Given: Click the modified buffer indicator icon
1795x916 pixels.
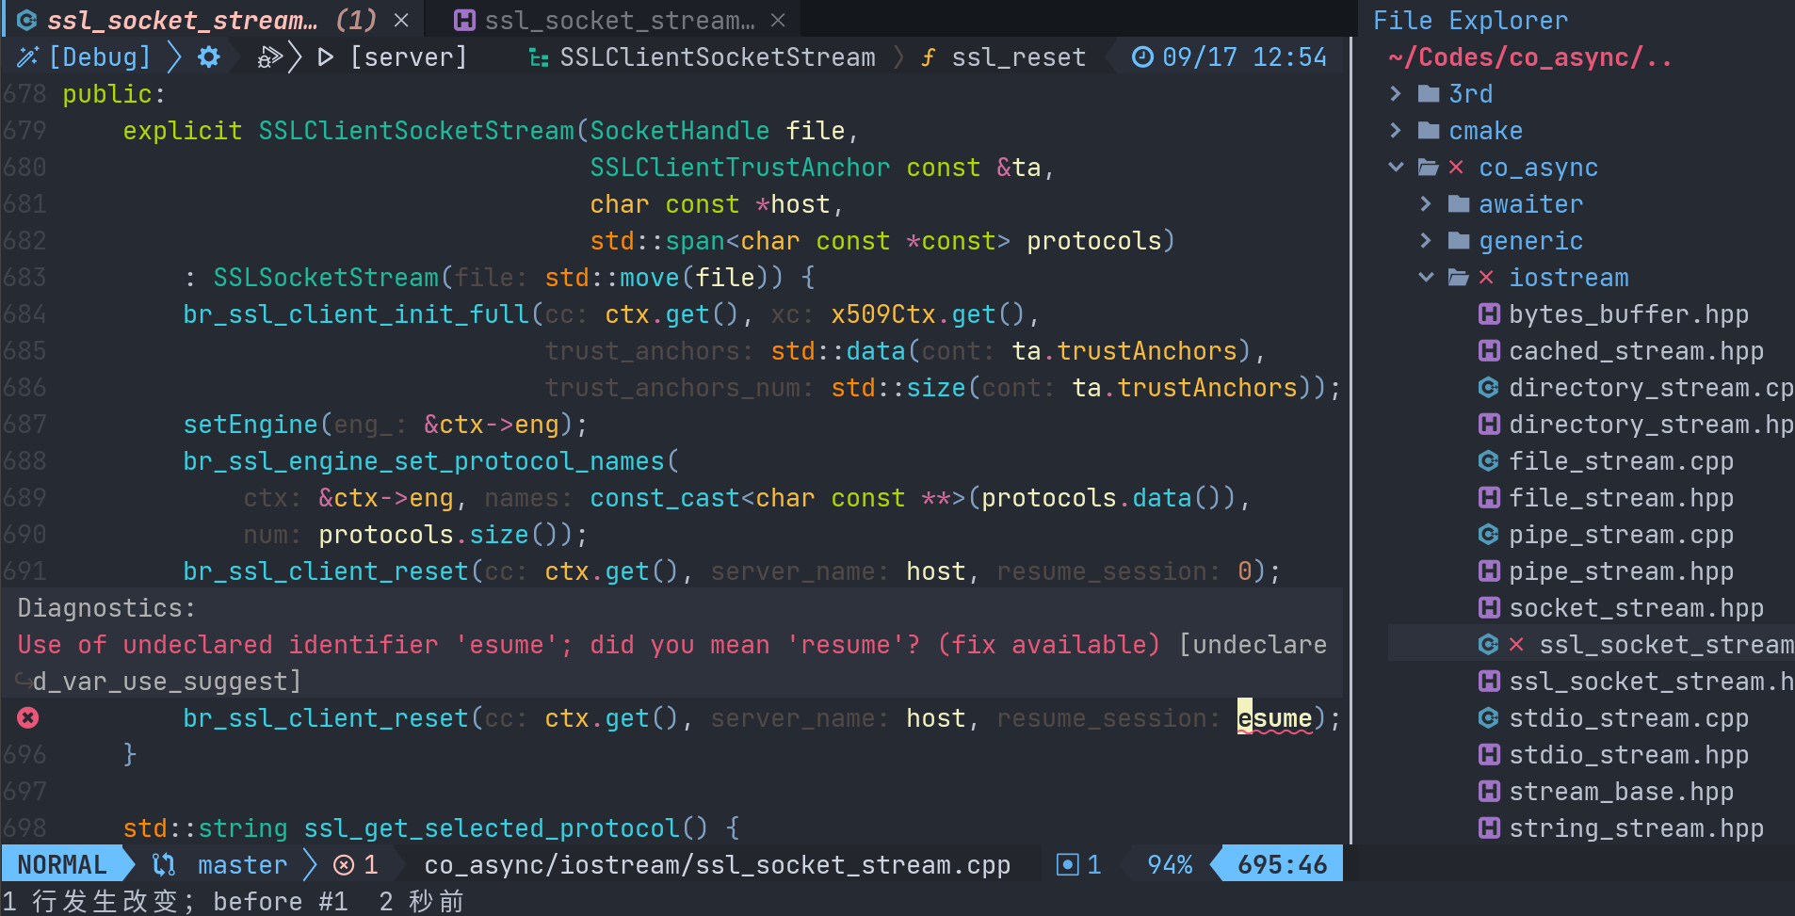Looking at the screenshot, I should [1067, 864].
